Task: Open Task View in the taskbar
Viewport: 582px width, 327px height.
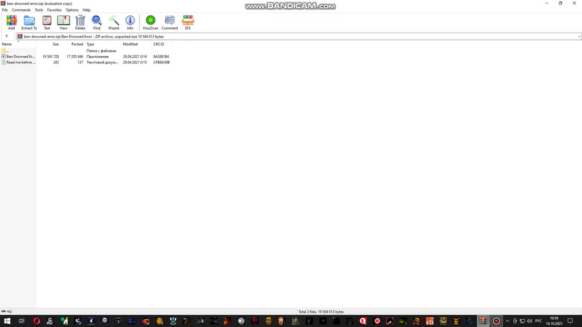Action: pos(21,321)
